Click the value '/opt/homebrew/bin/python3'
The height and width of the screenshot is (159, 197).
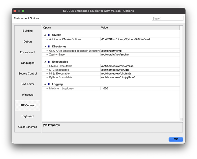point(118,77)
